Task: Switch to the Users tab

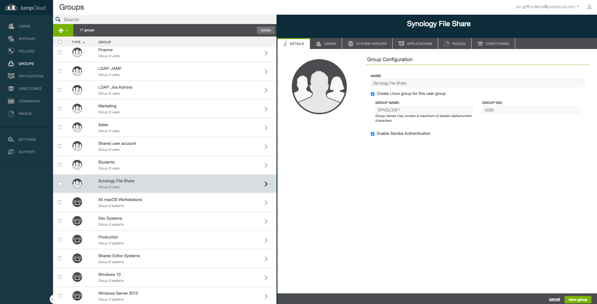Action: click(326, 44)
